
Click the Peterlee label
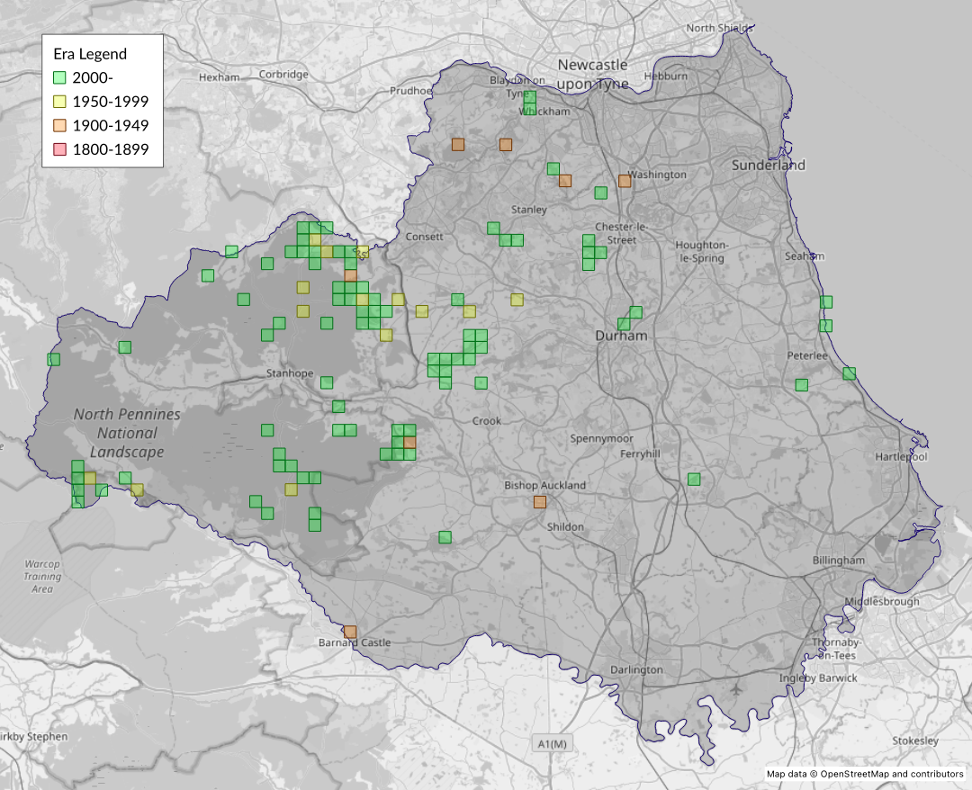click(x=807, y=355)
